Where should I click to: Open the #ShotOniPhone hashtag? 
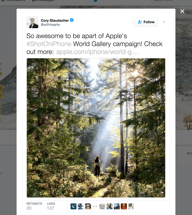pyautogui.click(x=49, y=44)
